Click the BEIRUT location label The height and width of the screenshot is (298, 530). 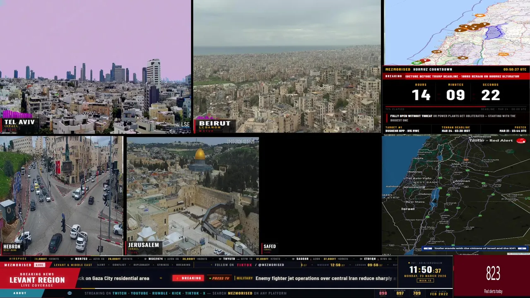point(214,123)
